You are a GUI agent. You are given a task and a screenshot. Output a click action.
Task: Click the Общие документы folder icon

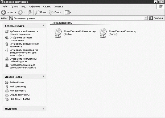click(7, 95)
